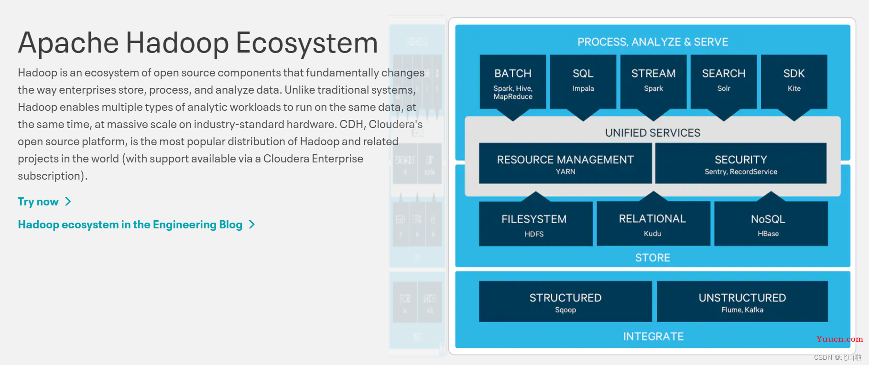Select the RESOURCE MANAGEMENT YARN box
The height and width of the screenshot is (365, 869).
[565, 163]
